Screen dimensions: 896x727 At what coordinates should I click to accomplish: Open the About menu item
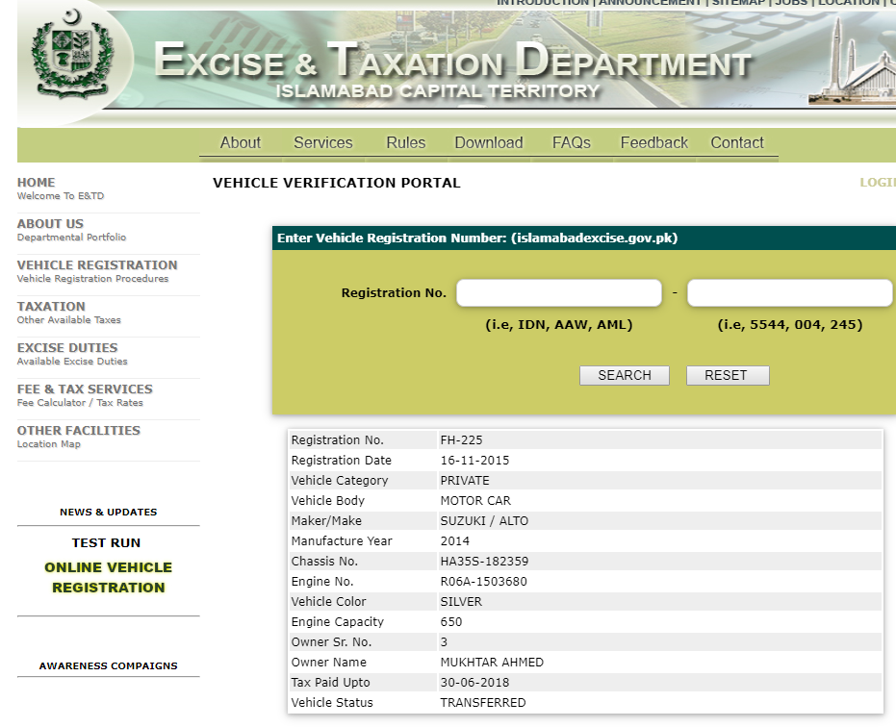tap(240, 142)
